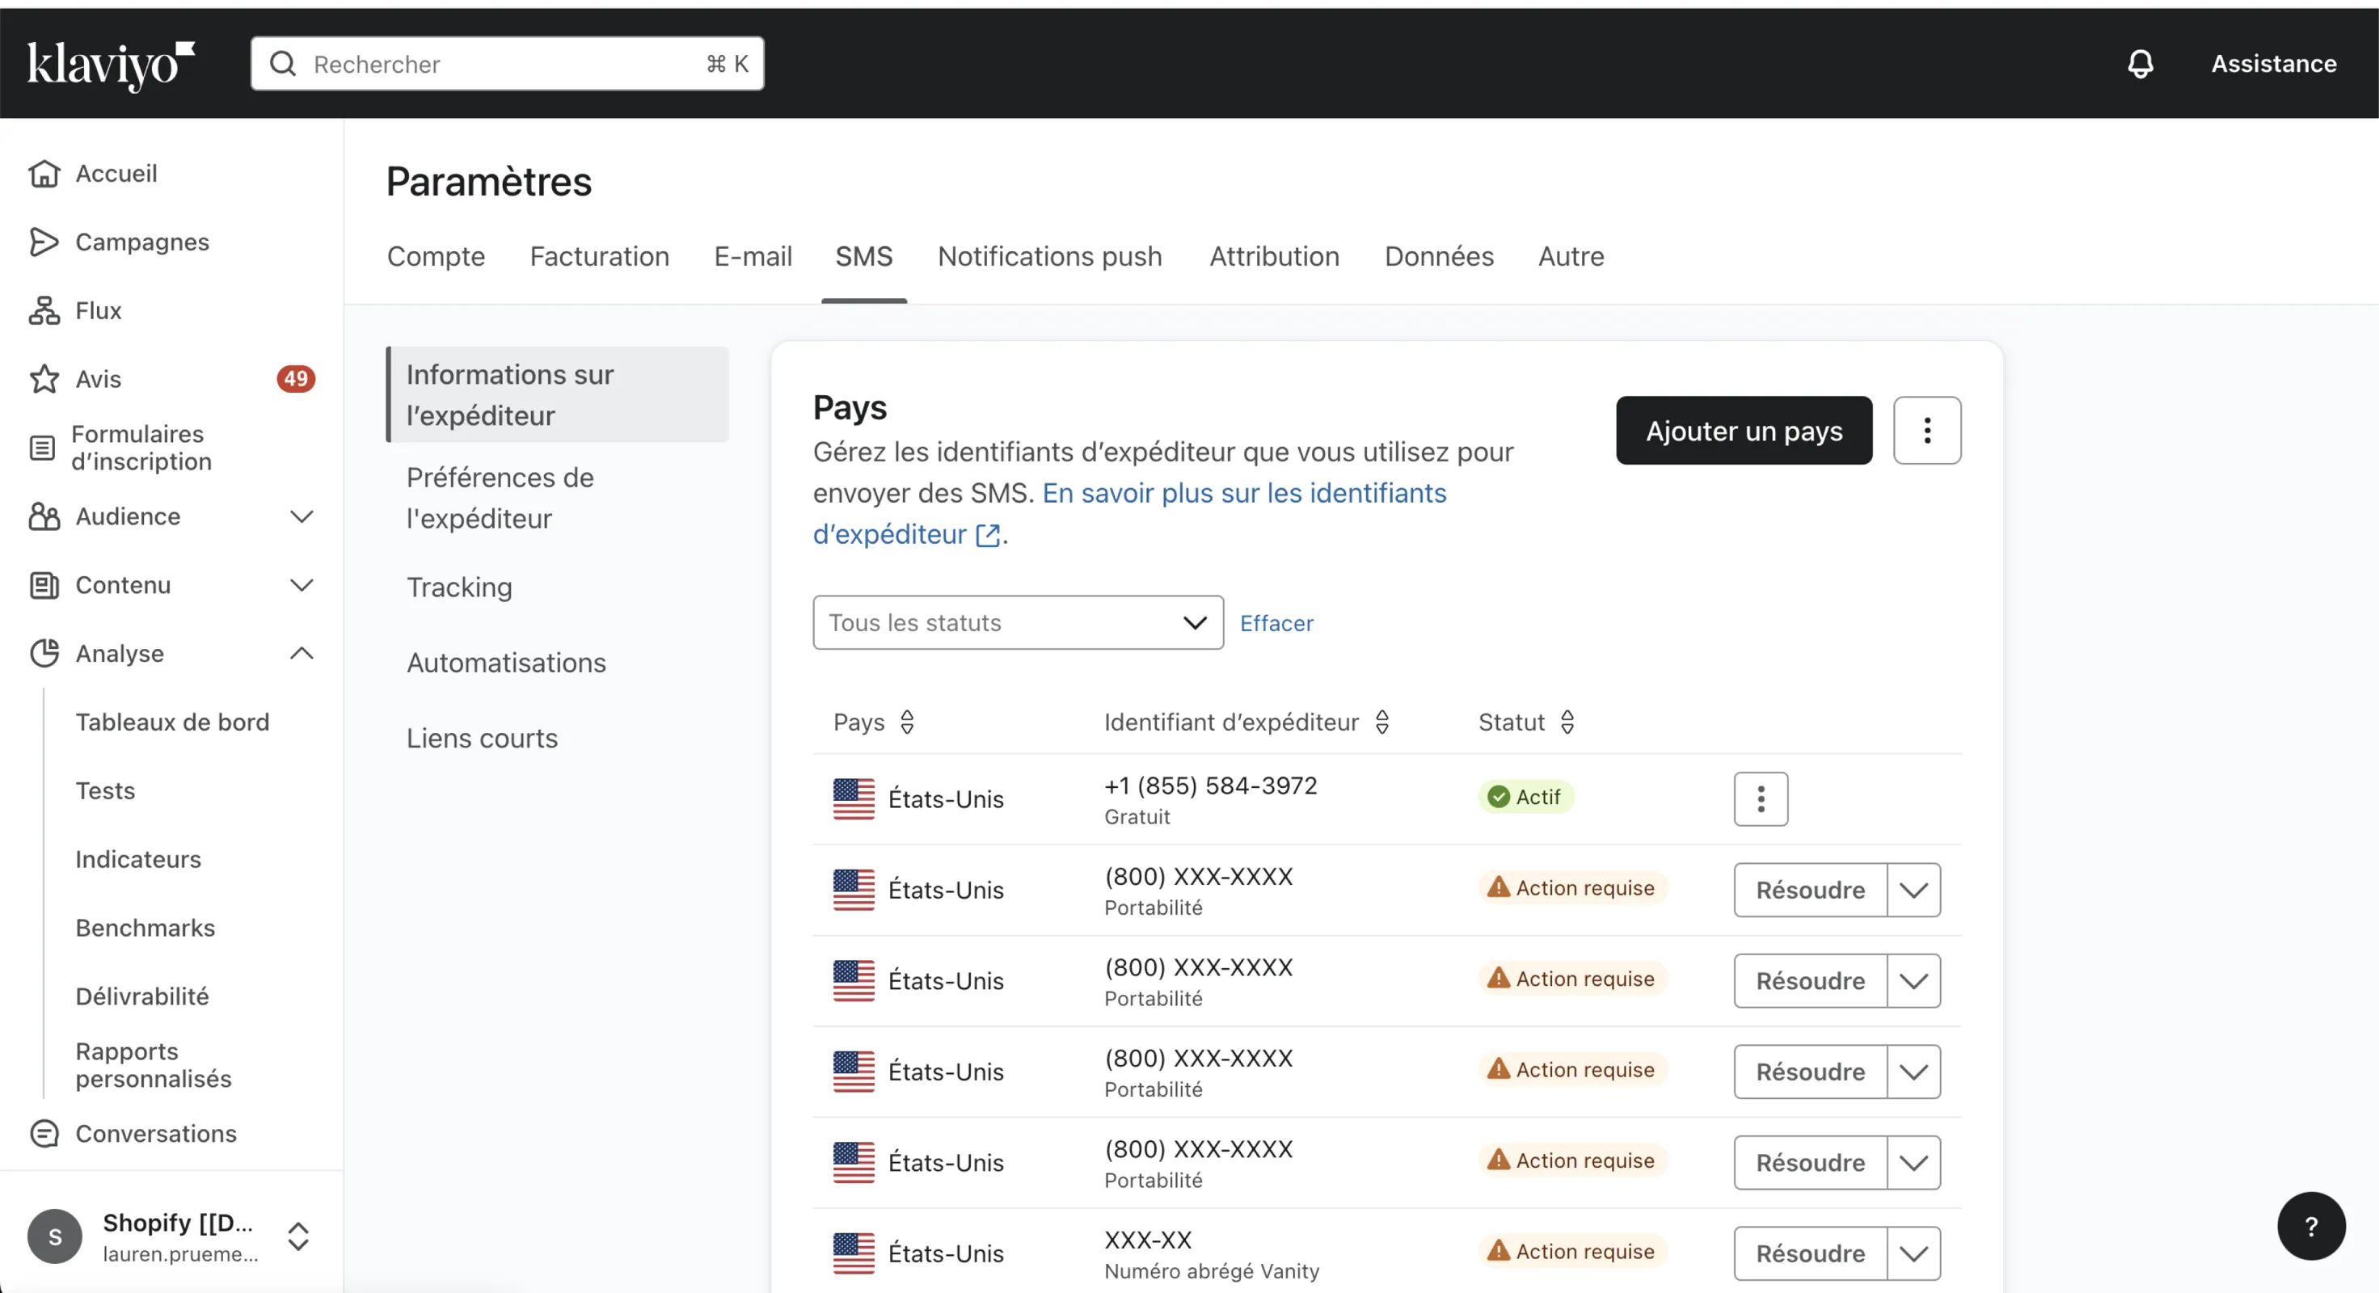
Task: Click the Effacer link
Action: click(1276, 623)
